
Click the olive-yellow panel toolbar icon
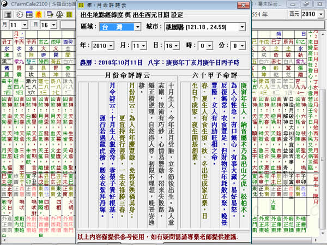click(69, 15)
